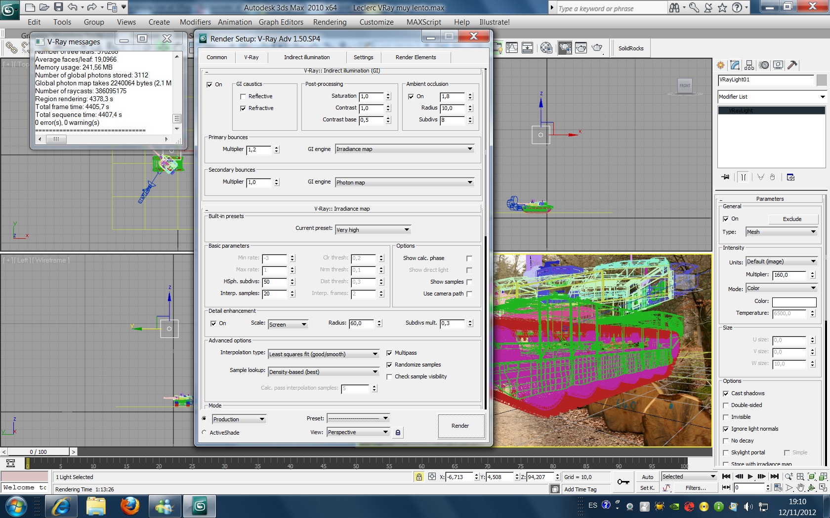
Task: Jump to the animation end frame
Action: pyautogui.click(x=775, y=477)
